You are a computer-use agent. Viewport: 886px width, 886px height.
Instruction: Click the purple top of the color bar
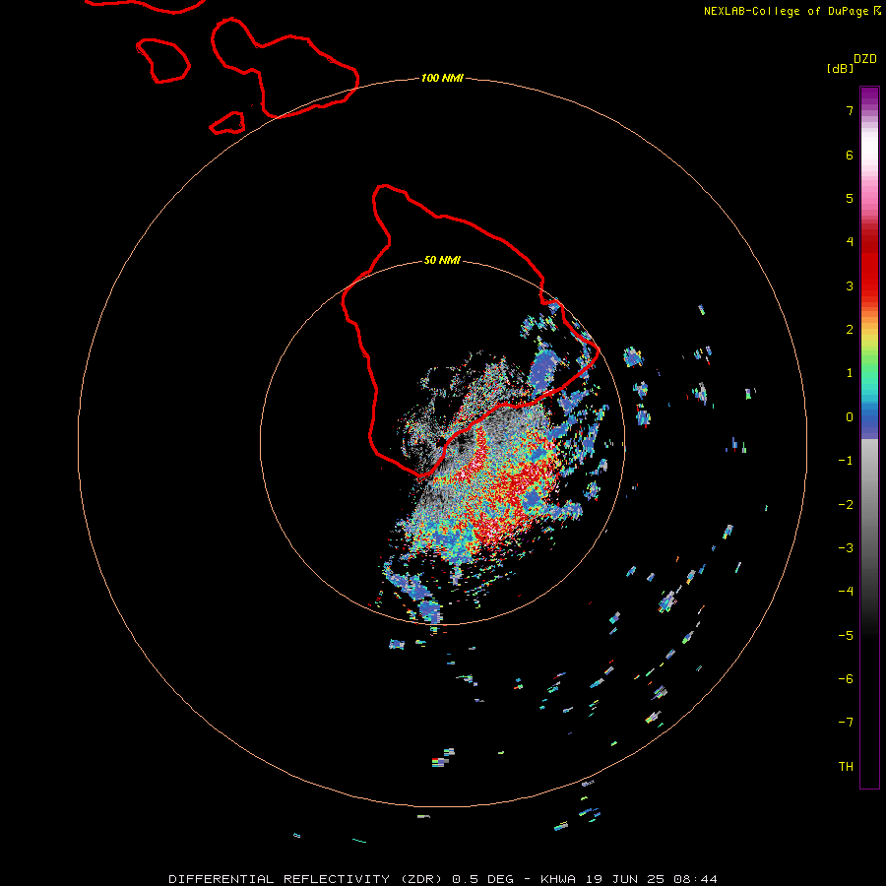pos(869,95)
